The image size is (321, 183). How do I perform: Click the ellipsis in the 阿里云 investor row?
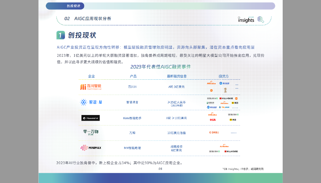click(234, 133)
